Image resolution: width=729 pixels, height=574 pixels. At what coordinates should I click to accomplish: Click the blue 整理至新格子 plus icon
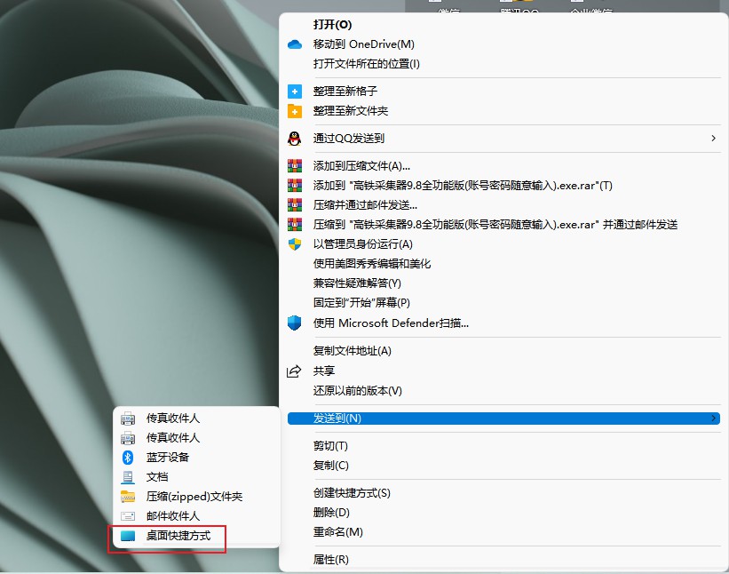[294, 92]
